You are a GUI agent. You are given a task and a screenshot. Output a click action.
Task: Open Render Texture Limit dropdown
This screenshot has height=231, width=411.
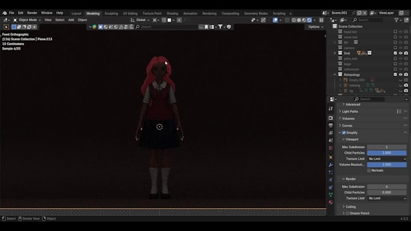point(387,198)
